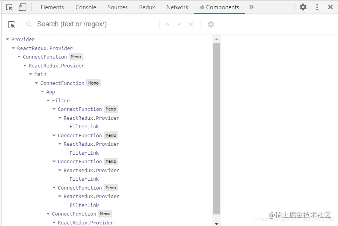Select the Main component row
338x226 pixels.
pyautogui.click(x=40, y=74)
